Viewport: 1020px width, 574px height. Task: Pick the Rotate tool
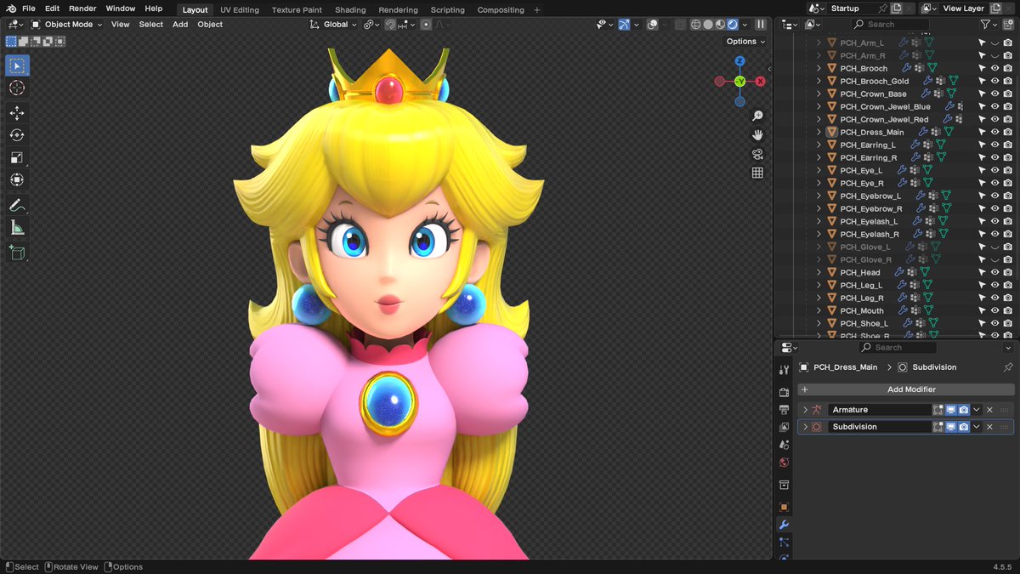click(17, 135)
